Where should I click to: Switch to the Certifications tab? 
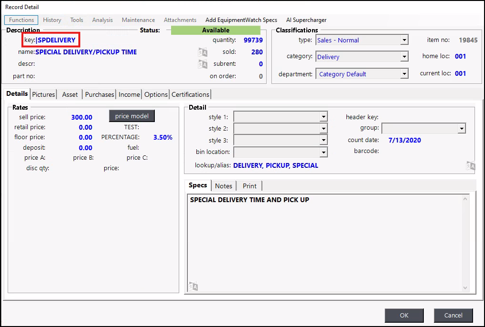pyautogui.click(x=190, y=94)
